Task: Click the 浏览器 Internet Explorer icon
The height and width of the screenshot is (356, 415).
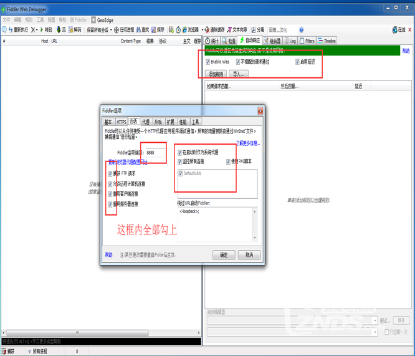Action: (x=184, y=30)
